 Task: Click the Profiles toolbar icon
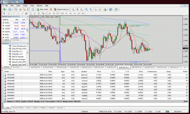tap(10, 9)
